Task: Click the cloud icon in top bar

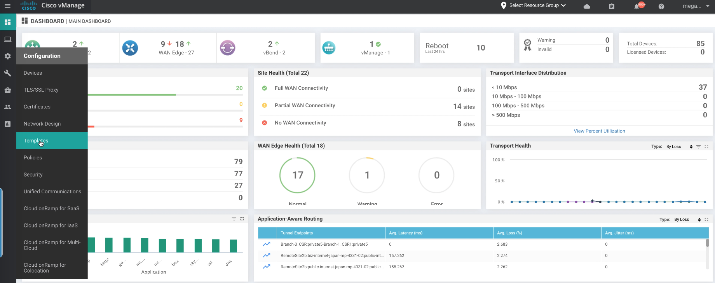Action: coord(587,6)
